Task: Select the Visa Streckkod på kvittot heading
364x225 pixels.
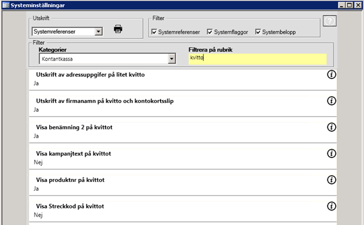Action: [x=70, y=206]
